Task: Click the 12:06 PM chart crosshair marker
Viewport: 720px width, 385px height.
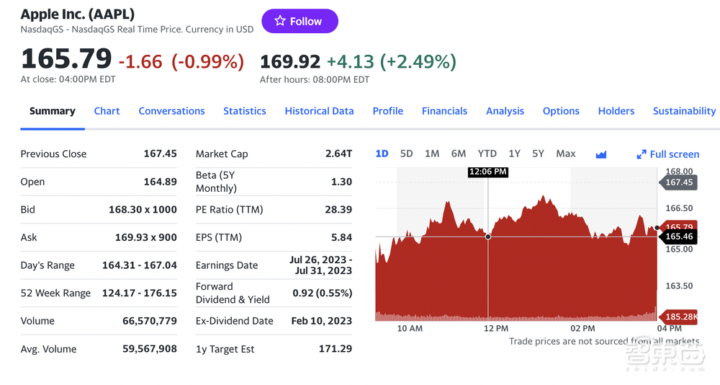Action: tap(488, 236)
